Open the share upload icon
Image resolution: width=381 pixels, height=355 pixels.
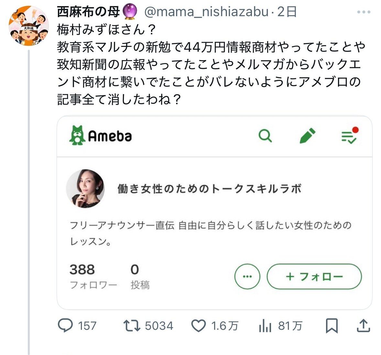(363, 326)
